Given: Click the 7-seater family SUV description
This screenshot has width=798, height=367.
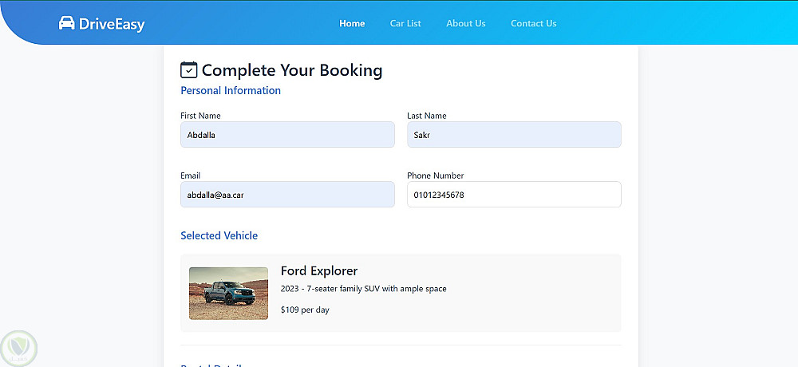Looking at the screenshot, I should click(364, 289).
